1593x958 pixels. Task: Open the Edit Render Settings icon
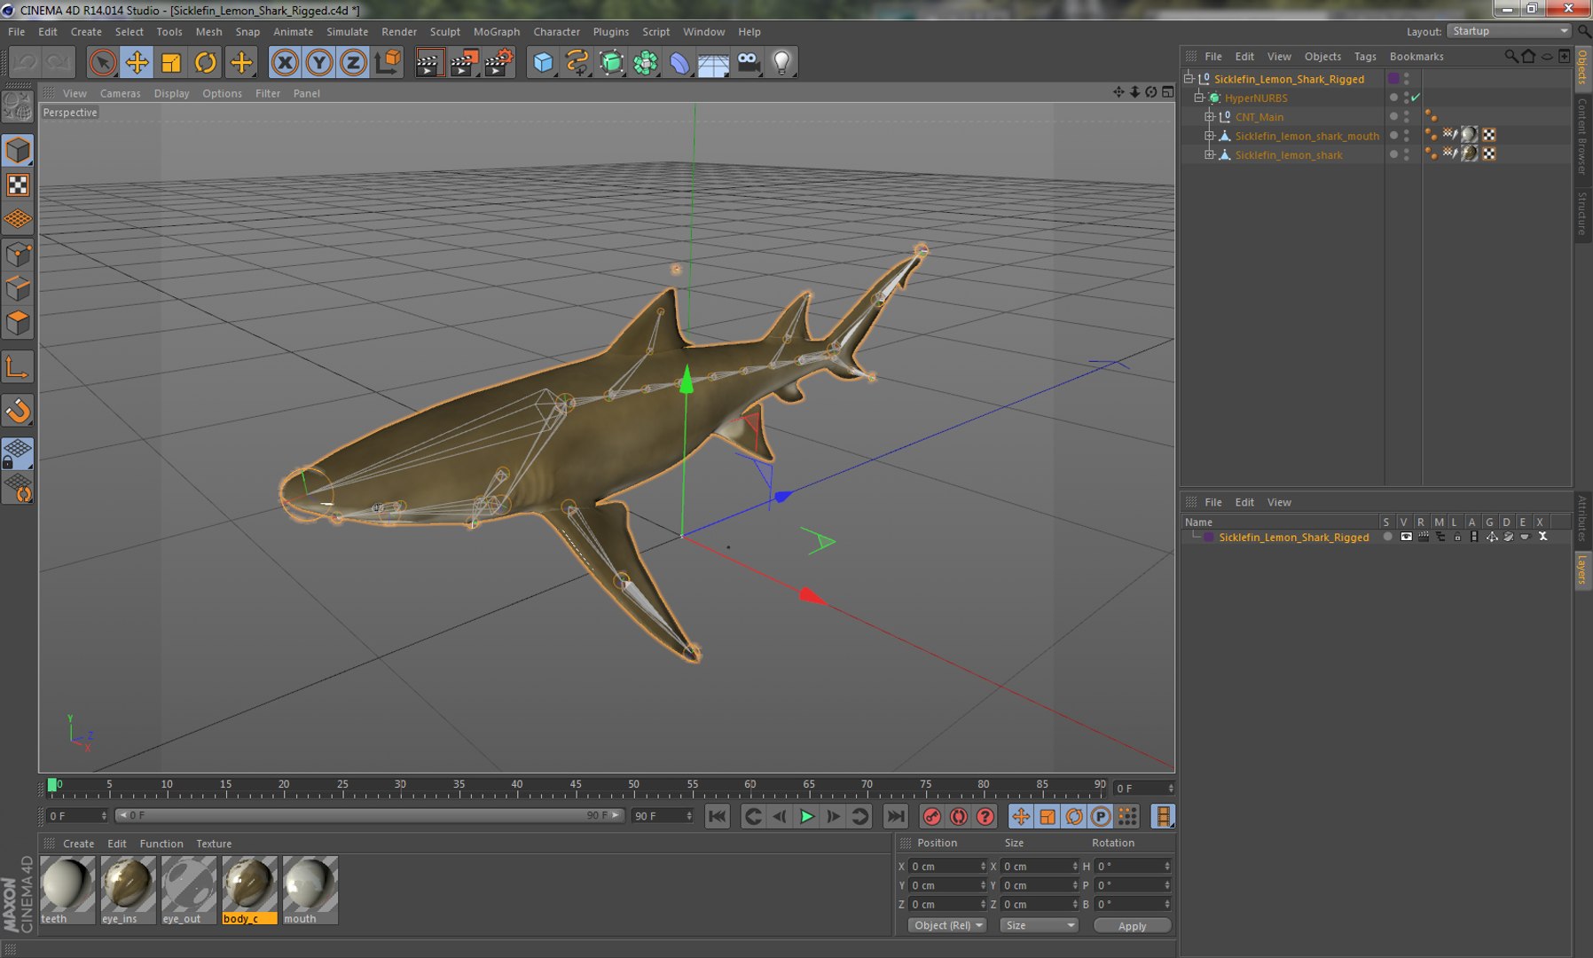point(499,63)
